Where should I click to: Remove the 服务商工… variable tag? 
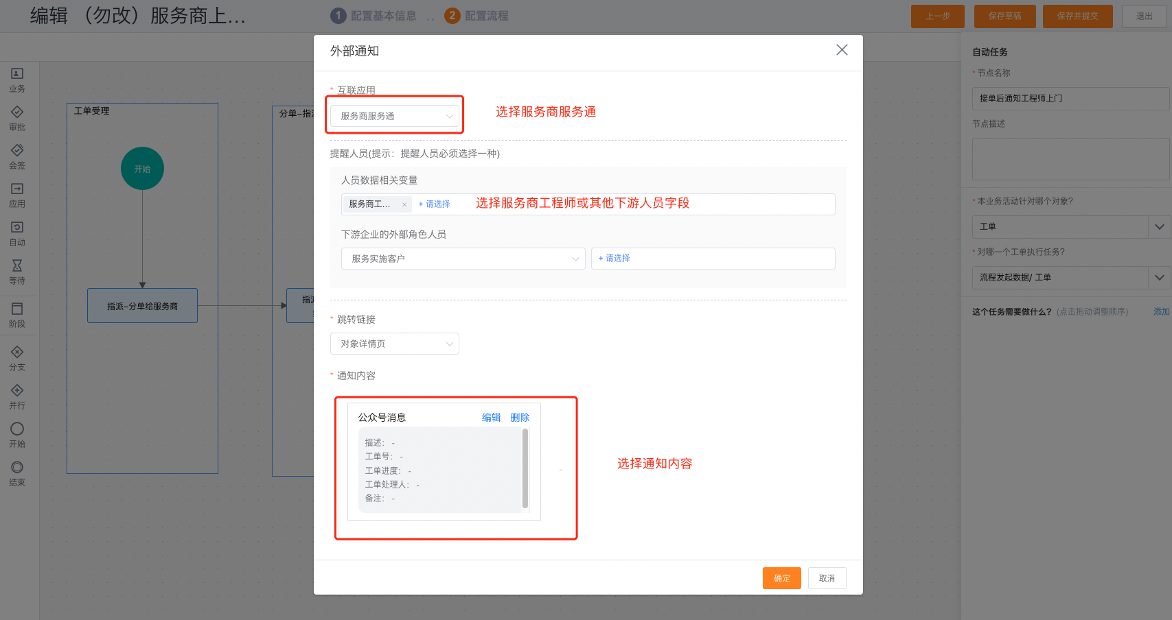tap(404, 204)
